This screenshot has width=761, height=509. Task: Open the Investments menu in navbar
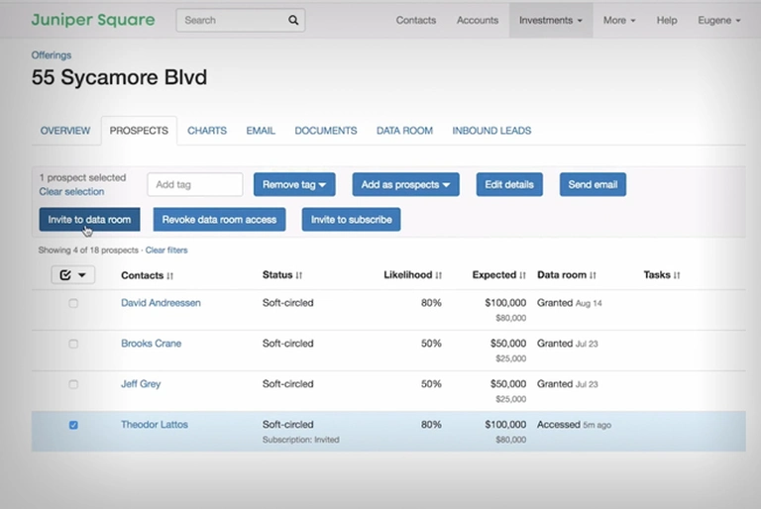(x=550, y=20)
